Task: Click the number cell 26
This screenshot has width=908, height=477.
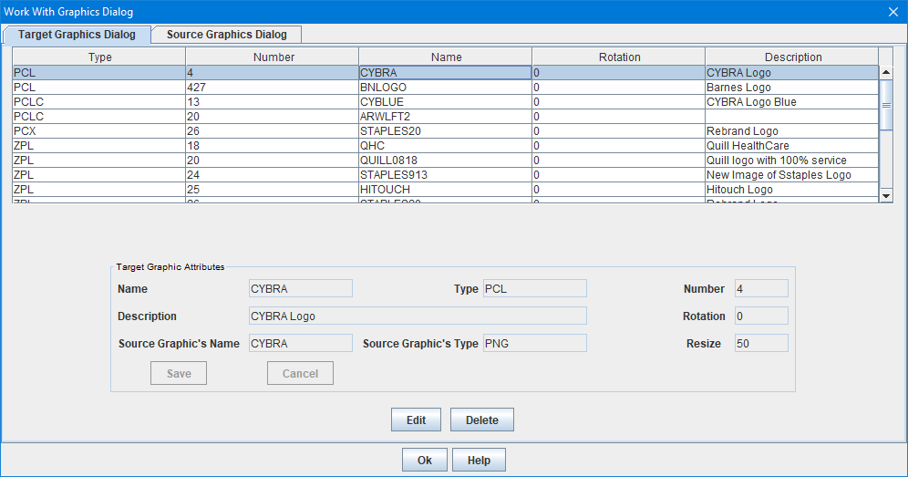Action: point(273,131)
